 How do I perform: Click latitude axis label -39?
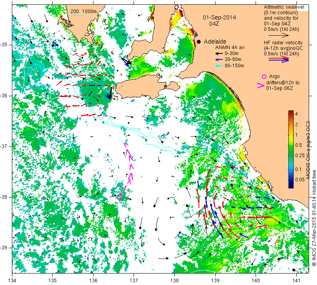click(x=4, y=248)
